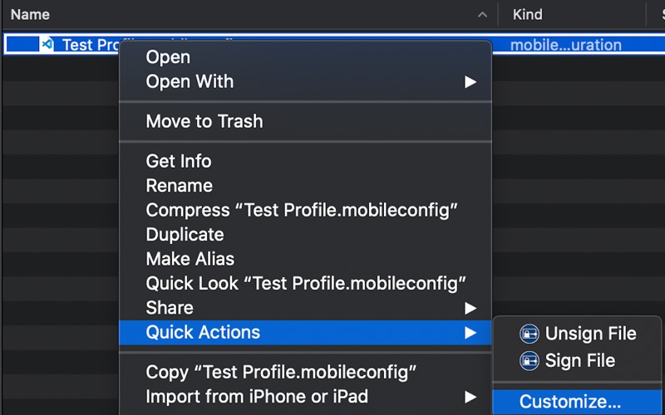
Task: Choose Open from the context menu
Action: point(168,57)
